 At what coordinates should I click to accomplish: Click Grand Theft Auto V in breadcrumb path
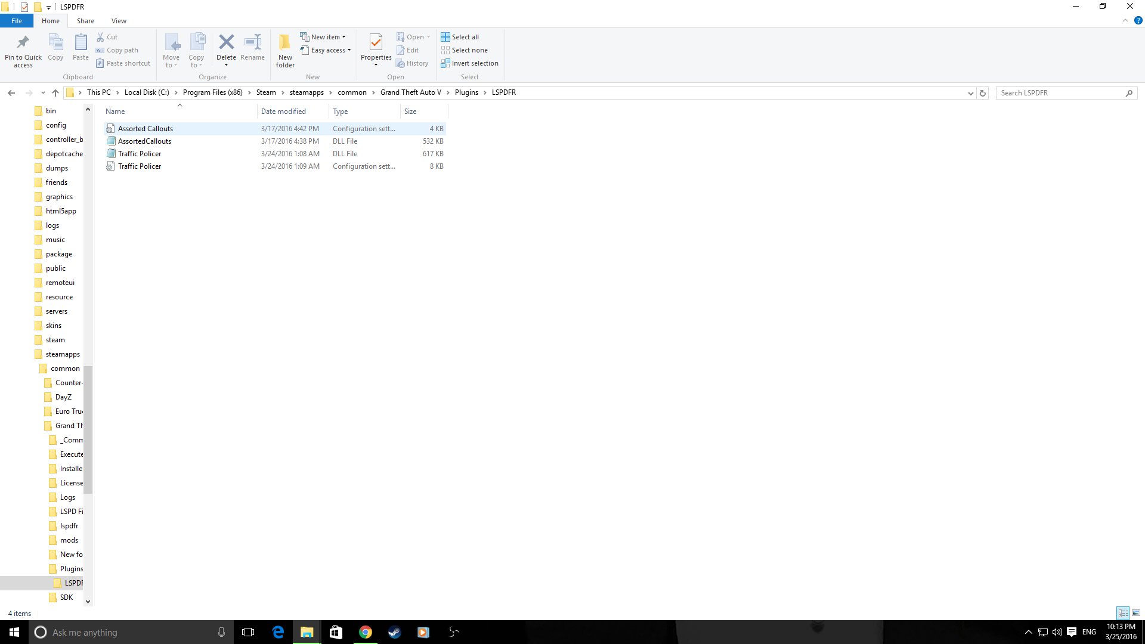(x=410, y=92)
